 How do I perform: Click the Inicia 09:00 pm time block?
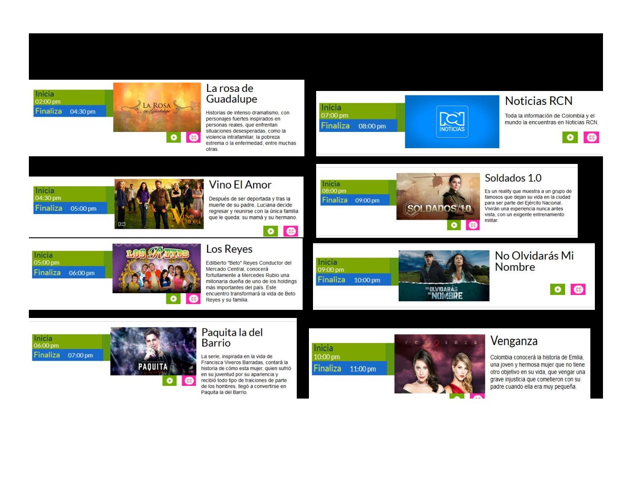(353, 266)
